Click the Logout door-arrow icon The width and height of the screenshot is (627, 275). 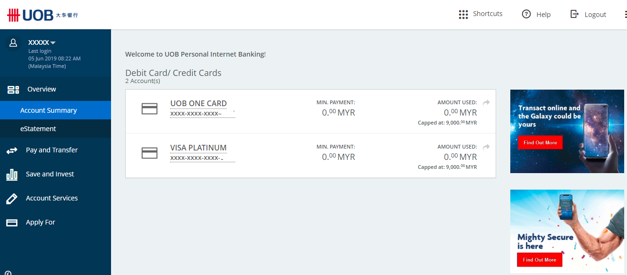575,14
